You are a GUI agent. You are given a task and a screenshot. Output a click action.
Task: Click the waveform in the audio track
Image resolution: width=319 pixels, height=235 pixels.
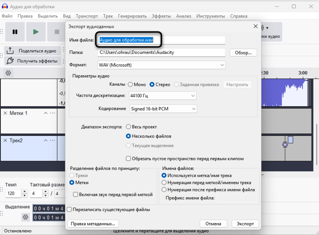click(x=285, y=93)
